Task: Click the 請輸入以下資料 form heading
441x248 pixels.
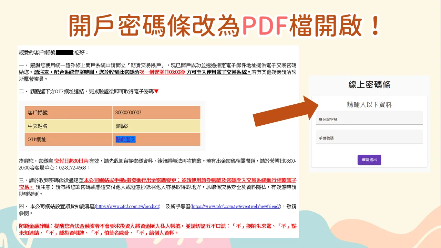Action: tap(369, 105)
